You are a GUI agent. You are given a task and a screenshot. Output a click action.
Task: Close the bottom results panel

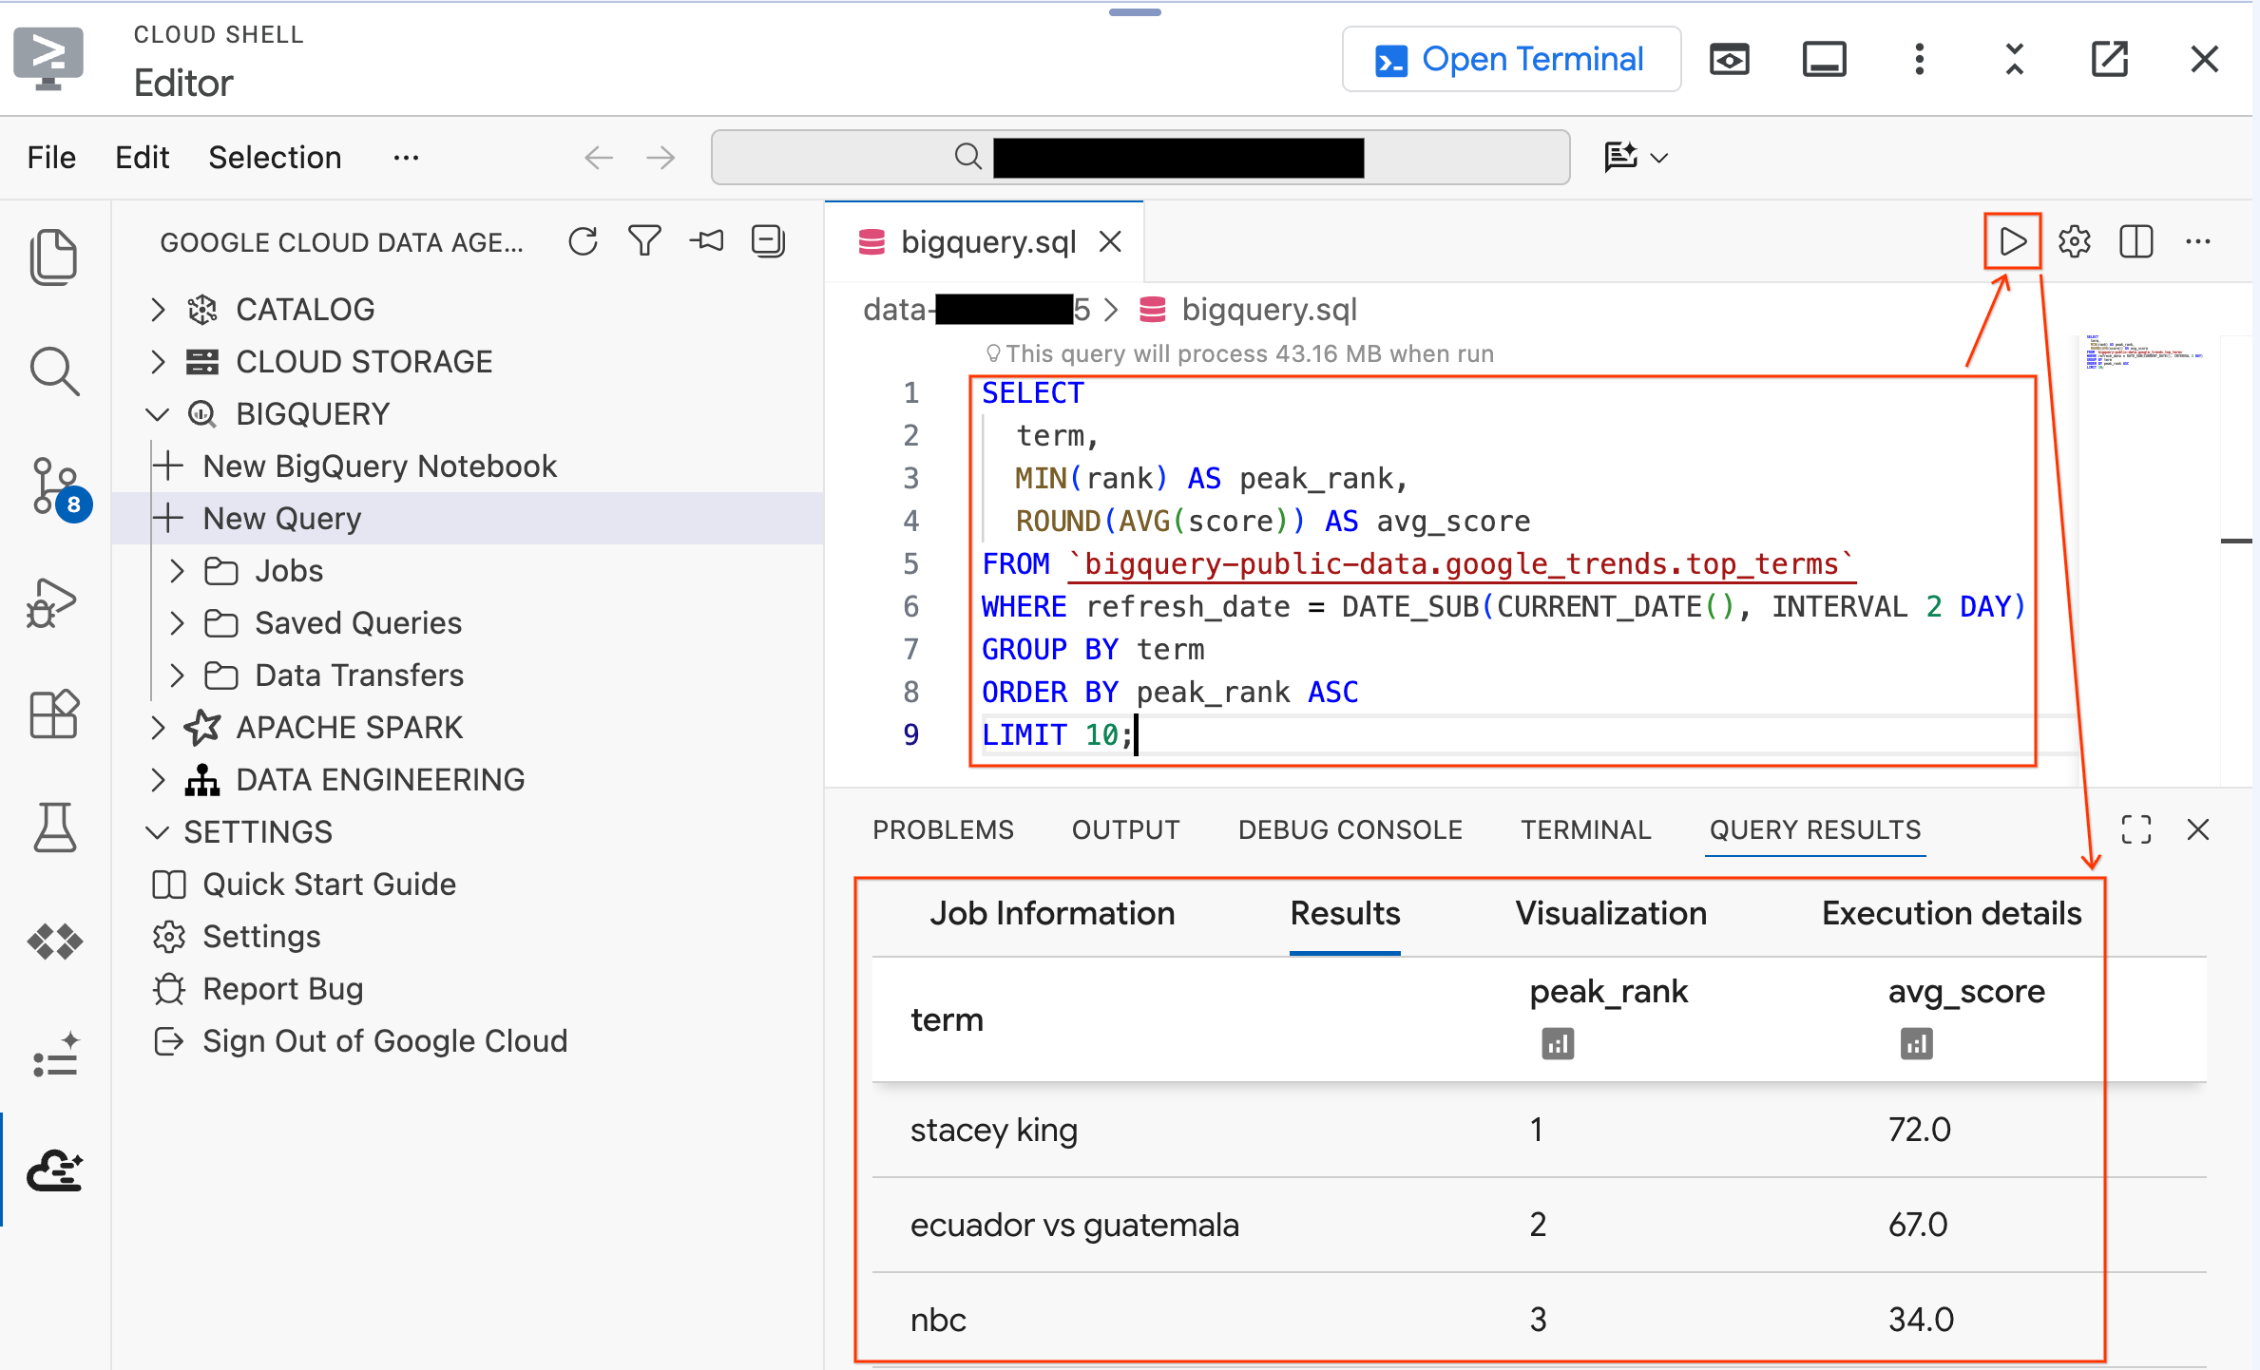pyautogui.click(x=2197, y=829)
